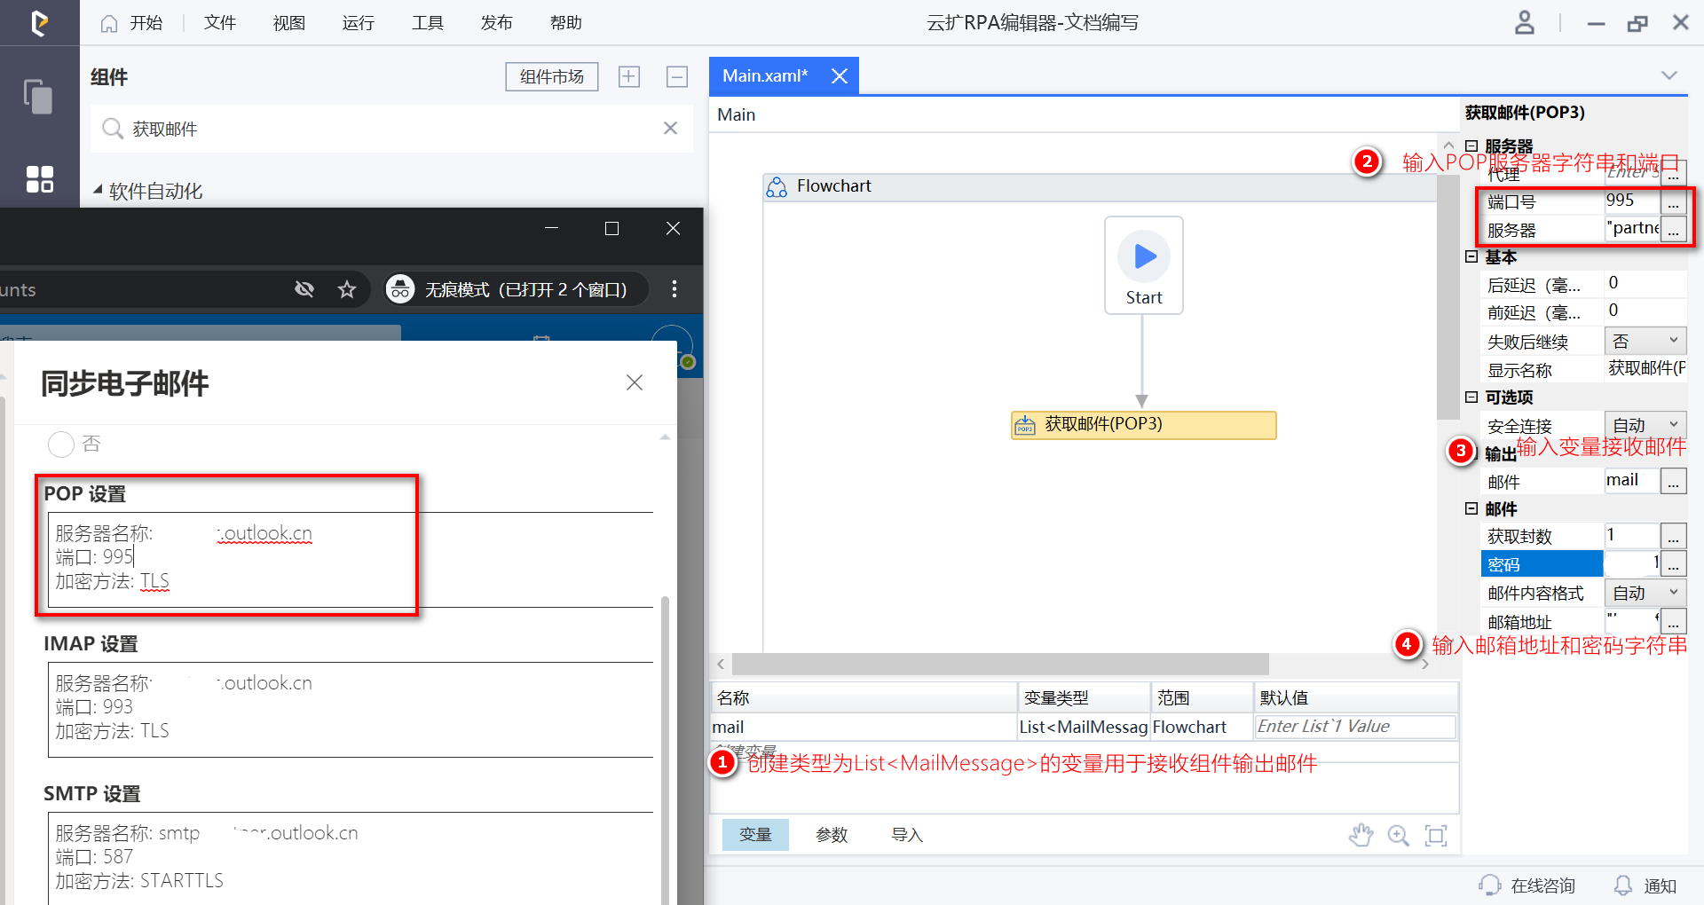Open the notifications bell

pos(1622,885)
